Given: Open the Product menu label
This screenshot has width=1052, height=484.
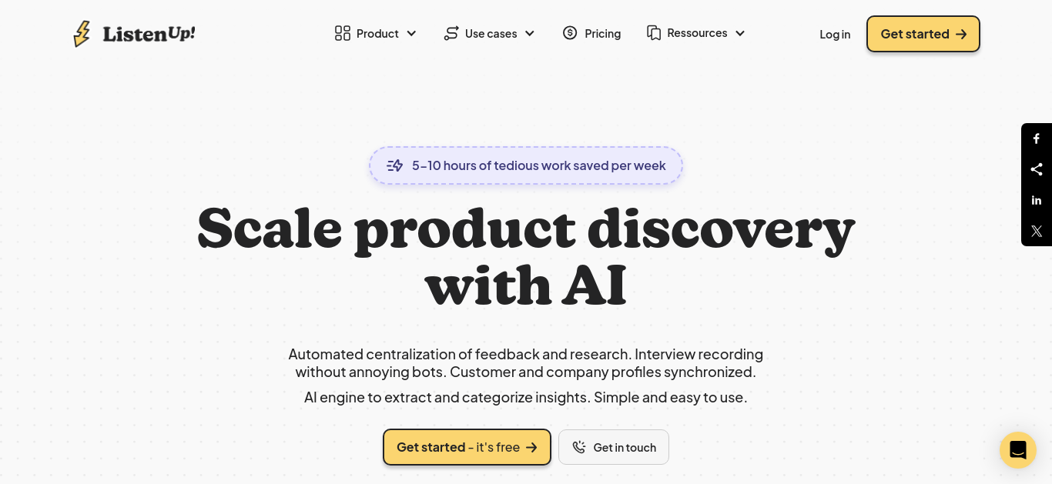Looking at the screenshot, I should (377, 33).
